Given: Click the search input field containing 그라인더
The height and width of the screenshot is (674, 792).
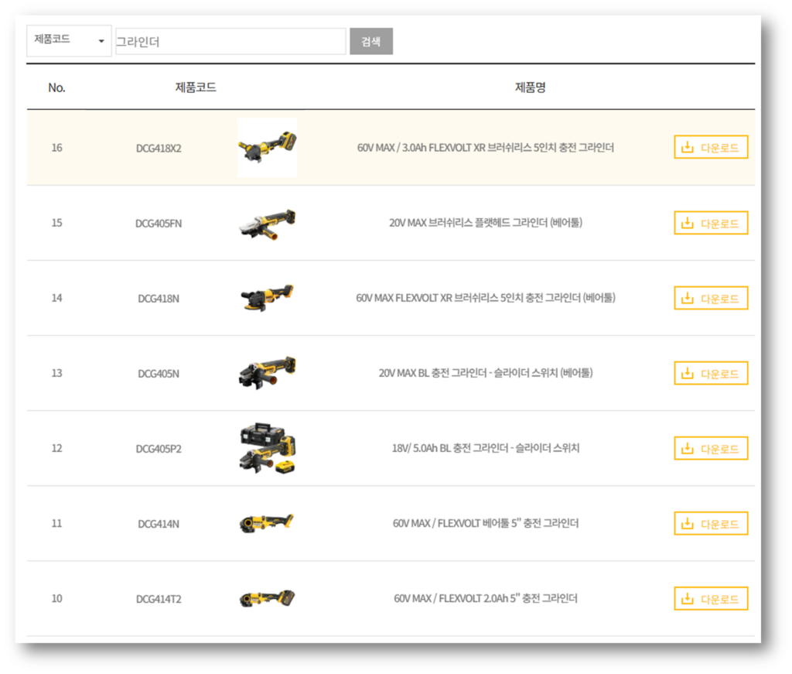Looking at the screenshot, I should (230, 42).
